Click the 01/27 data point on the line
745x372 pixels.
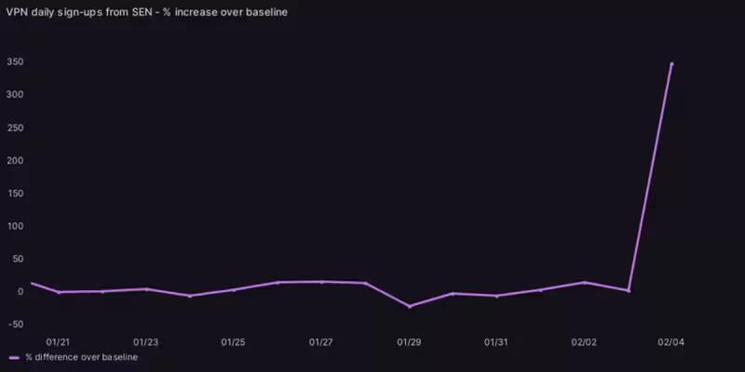(x=321, y=282)
